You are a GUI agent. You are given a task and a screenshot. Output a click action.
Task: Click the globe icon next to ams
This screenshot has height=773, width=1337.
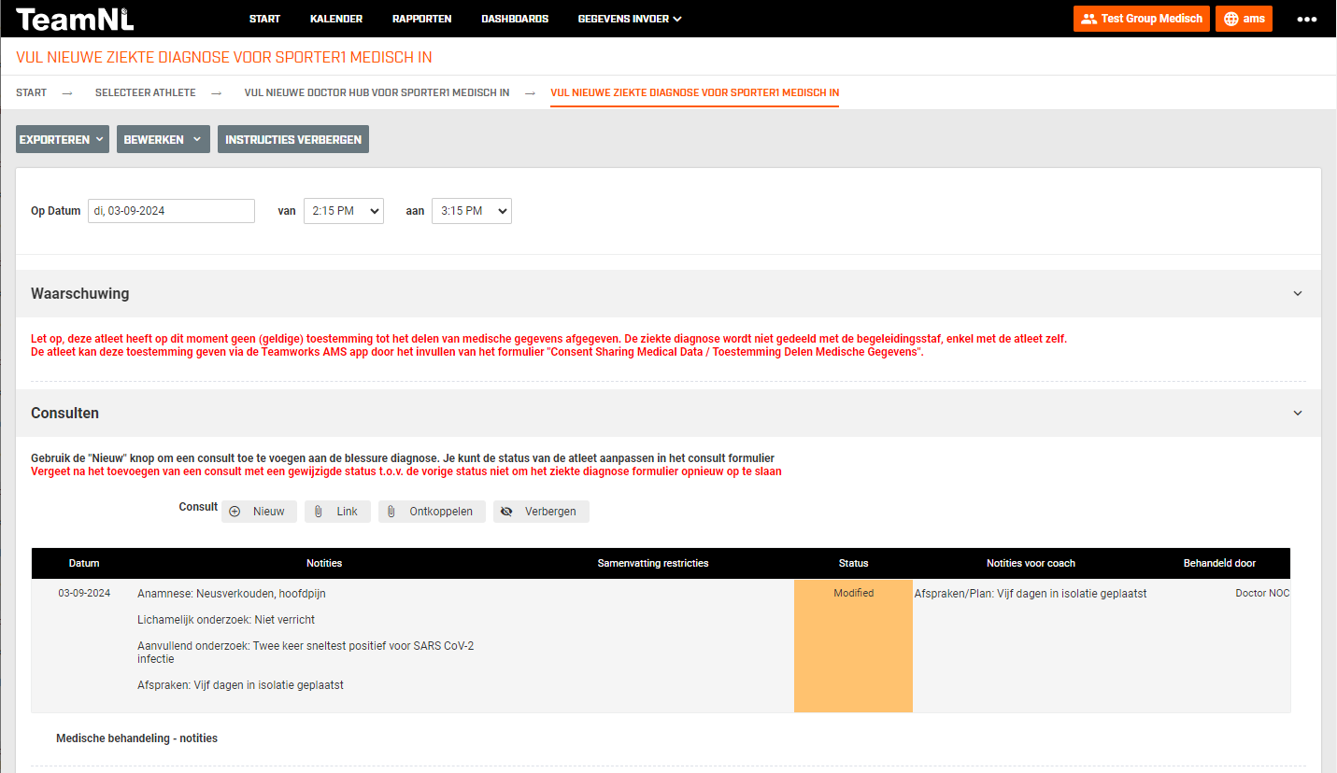(1230, 19)
